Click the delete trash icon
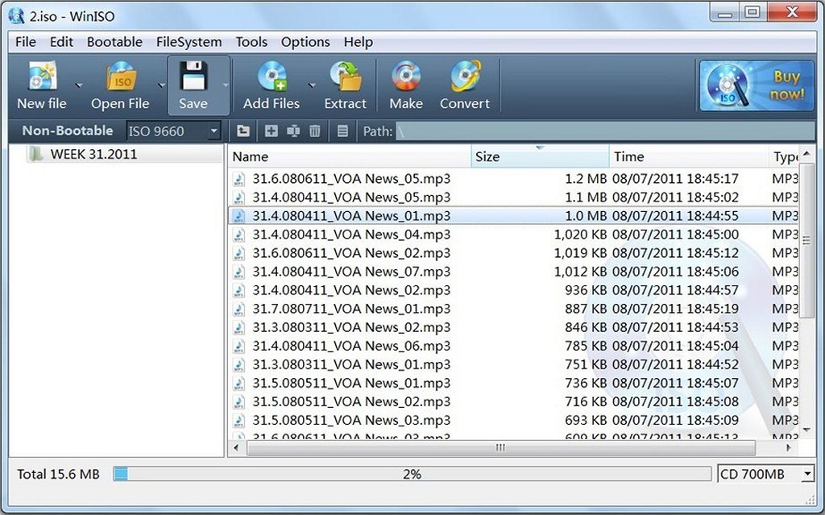Viewport: 825px width, 515px height. coord(315,131)
